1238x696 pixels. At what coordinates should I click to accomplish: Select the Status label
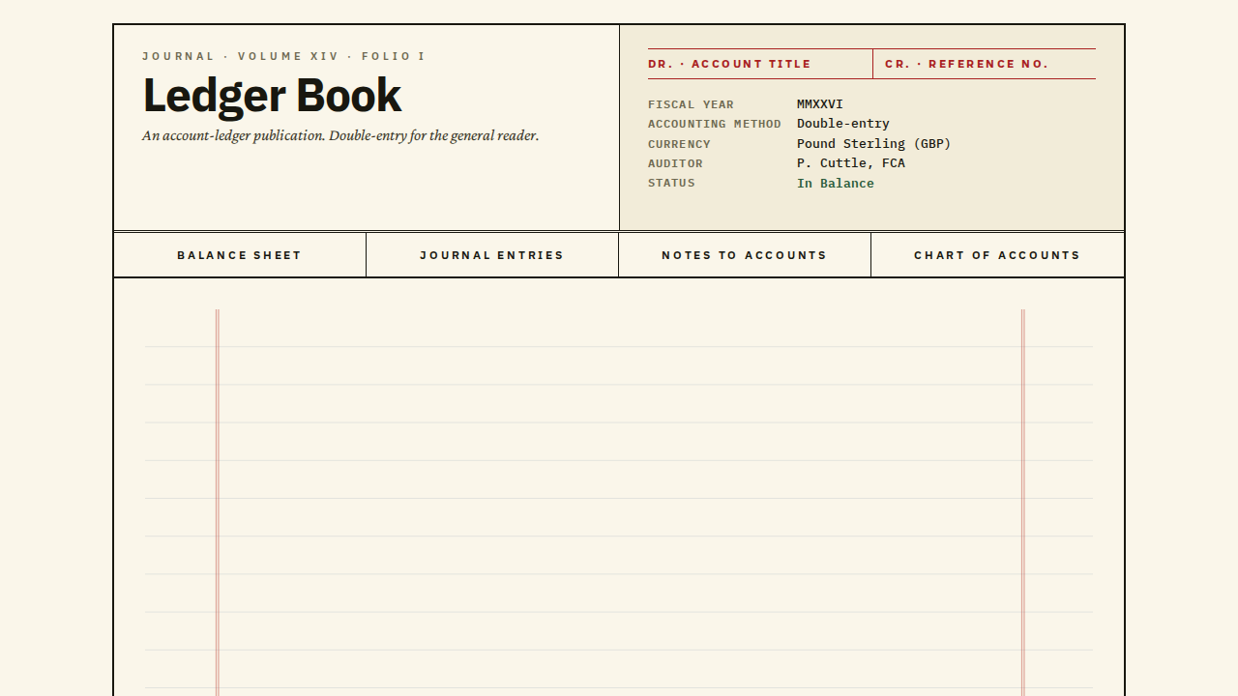click(x=671, y=183)
